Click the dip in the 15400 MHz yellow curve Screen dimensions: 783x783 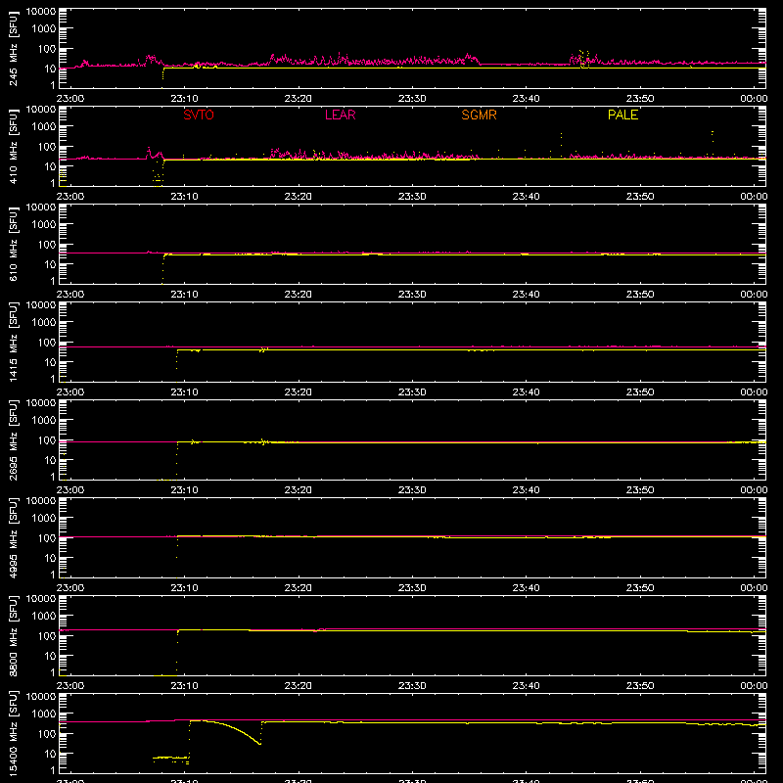(x=259, y=743)
